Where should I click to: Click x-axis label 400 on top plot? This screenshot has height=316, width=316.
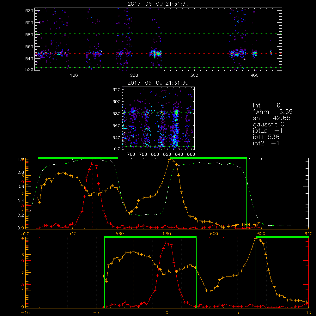pos(254,76)
